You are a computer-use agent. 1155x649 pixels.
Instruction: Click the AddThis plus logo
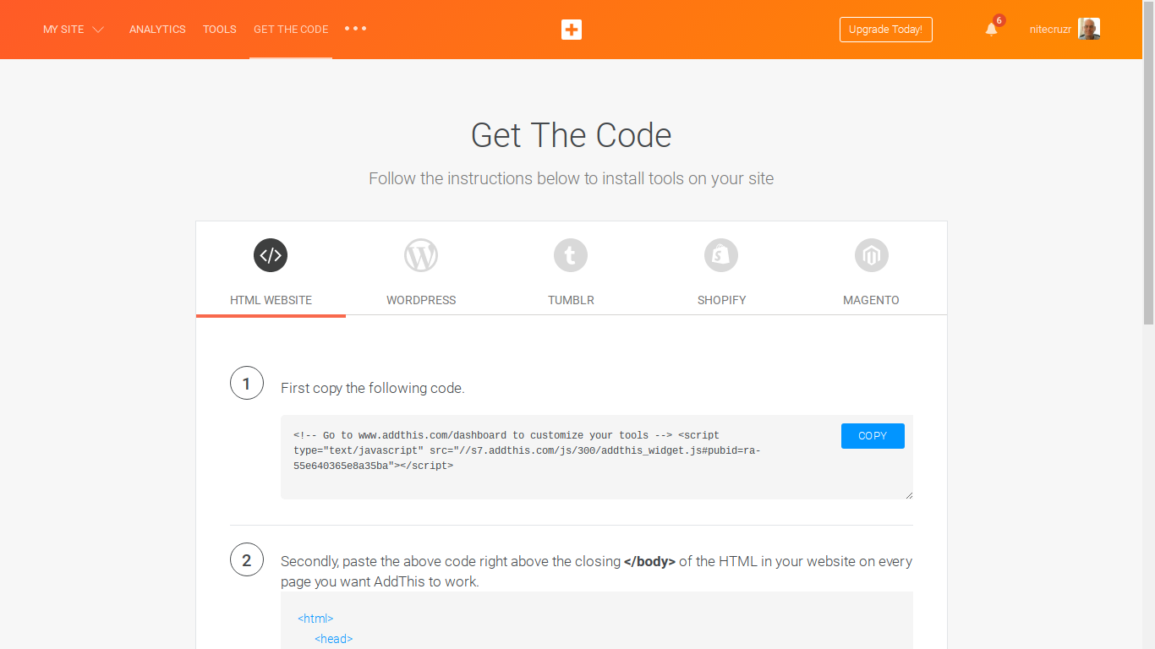coord(572,30)
